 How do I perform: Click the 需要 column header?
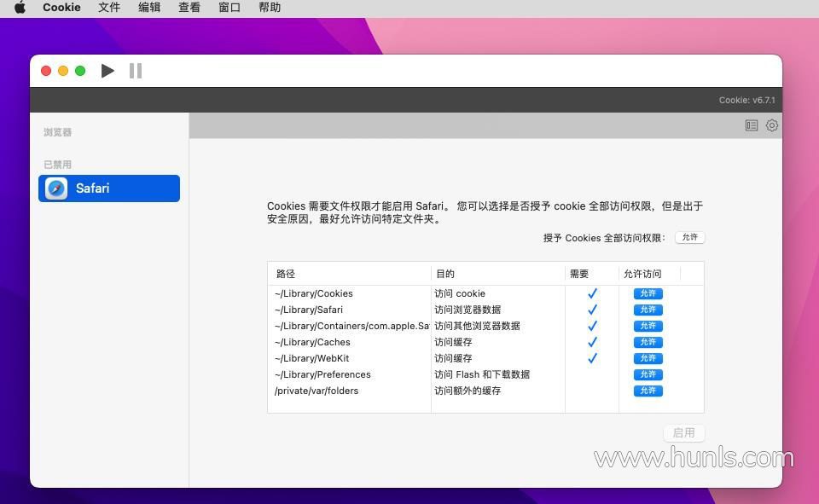pyautogui.click(x=579, y=274)
